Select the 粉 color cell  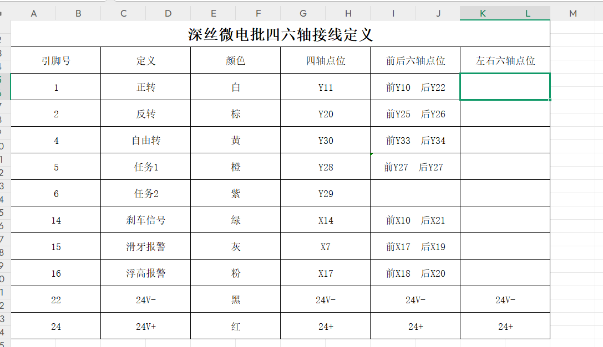(235, 273)
